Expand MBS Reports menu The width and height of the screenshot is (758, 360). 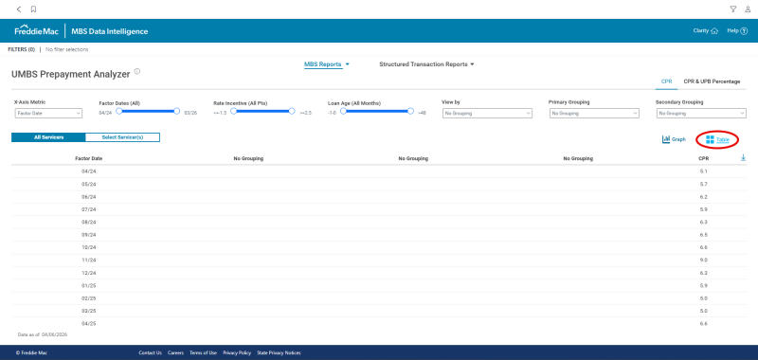(326, 64)
